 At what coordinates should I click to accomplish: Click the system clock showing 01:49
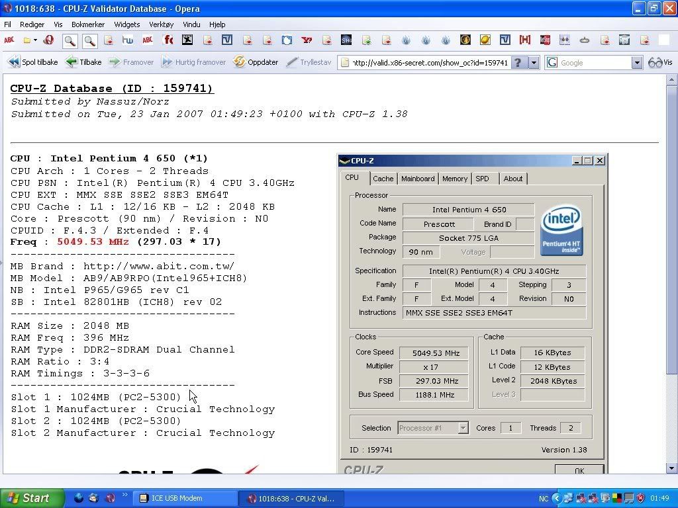660,499
